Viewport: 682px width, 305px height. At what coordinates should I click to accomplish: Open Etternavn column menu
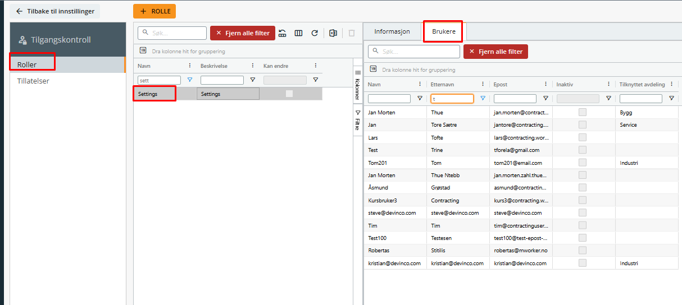tap(483, 84)
